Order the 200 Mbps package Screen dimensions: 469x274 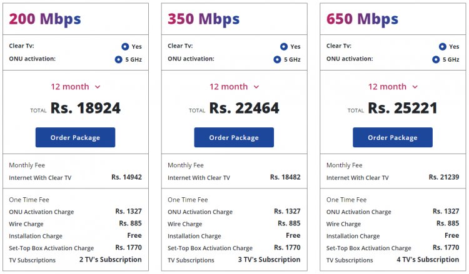tap(75, 137)
